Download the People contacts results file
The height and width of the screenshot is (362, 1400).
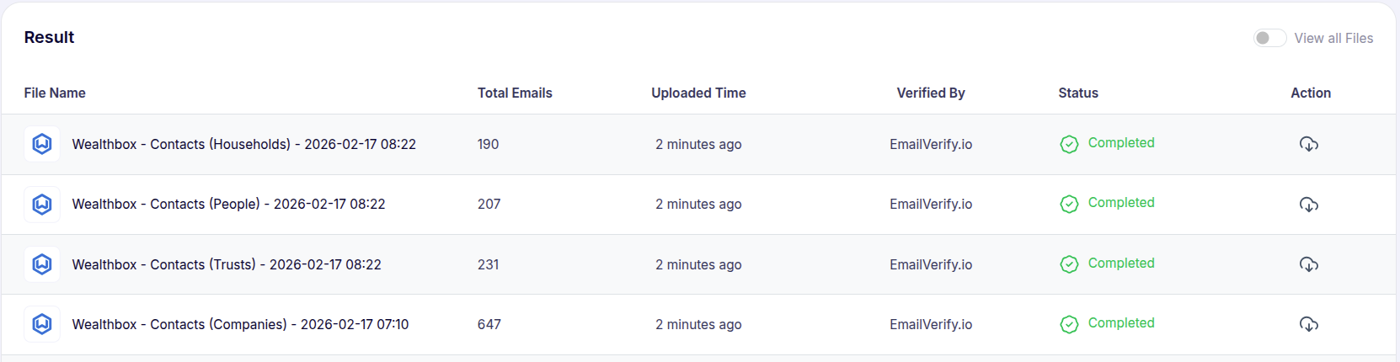click(x=1308, y=205)
